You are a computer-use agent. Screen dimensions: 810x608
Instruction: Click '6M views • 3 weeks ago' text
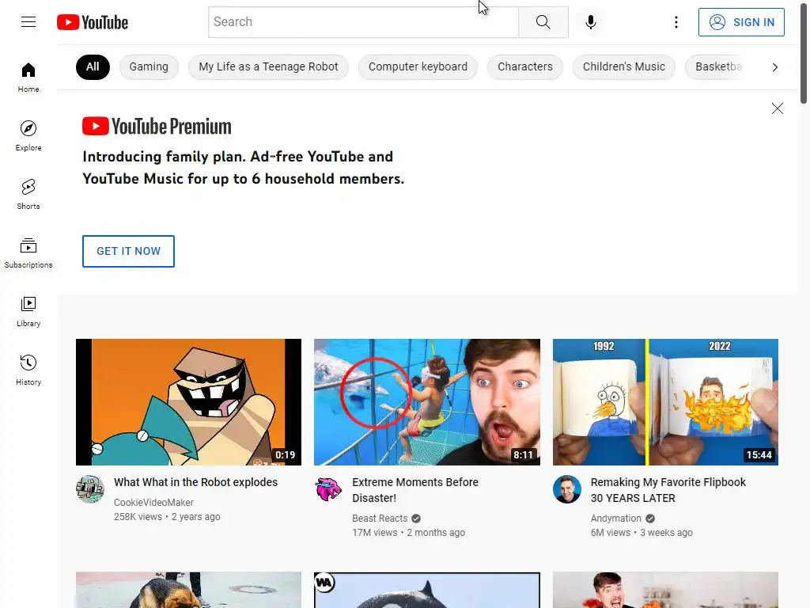(642, 533)
